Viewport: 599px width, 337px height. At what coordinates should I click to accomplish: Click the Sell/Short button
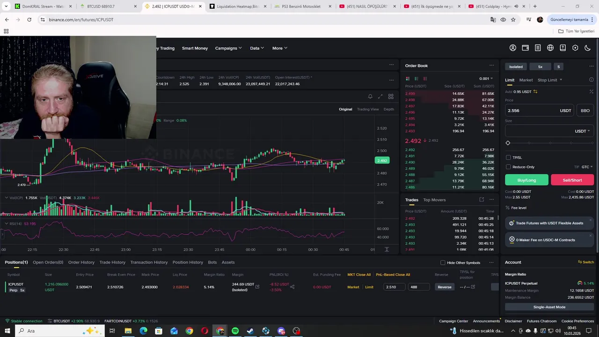tap(572, 180)
